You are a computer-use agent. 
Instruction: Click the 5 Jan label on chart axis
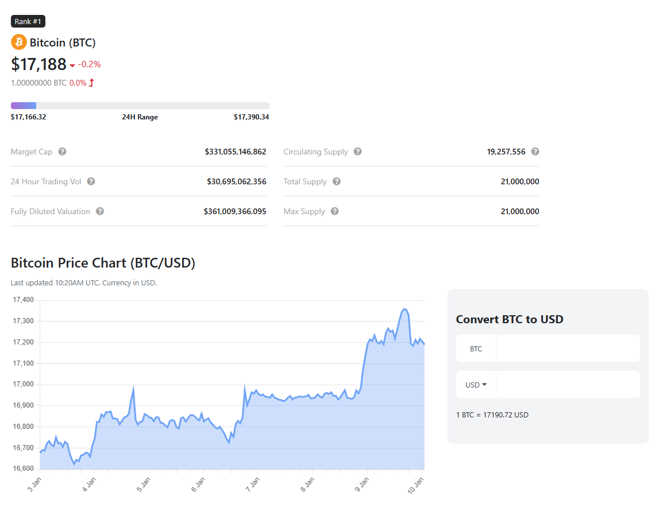[144, 485]
